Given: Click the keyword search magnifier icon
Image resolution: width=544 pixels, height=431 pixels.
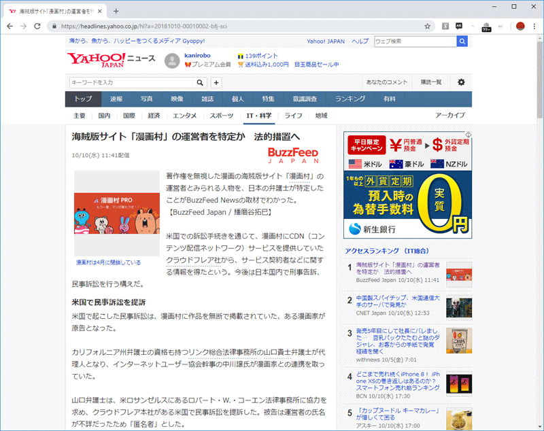Looking at the screenshot, I should click(x=200, y=82).
